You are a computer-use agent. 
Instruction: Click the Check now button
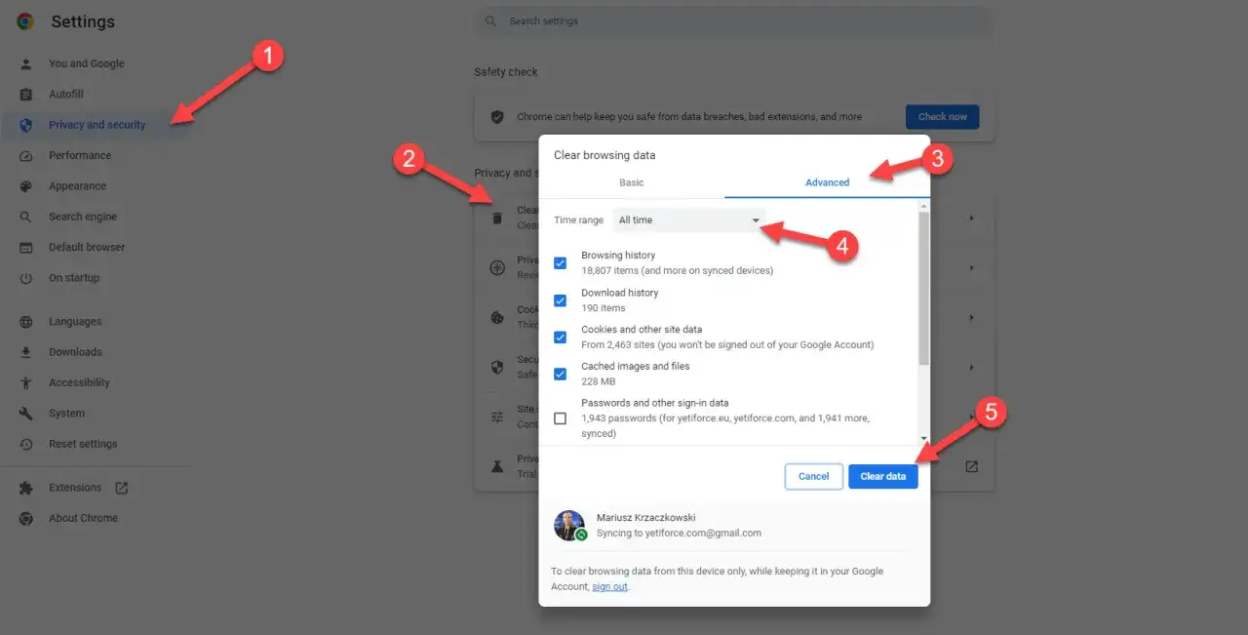point(943,117)
